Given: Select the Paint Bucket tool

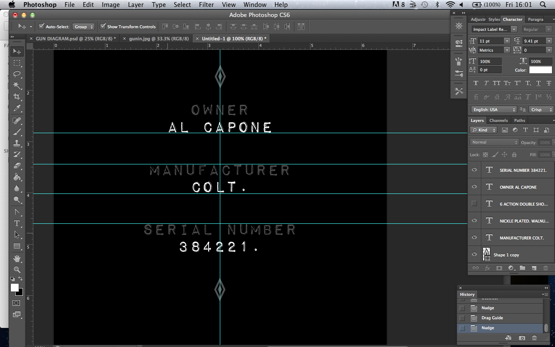Looking at the screenshot, I should [17, 177].
